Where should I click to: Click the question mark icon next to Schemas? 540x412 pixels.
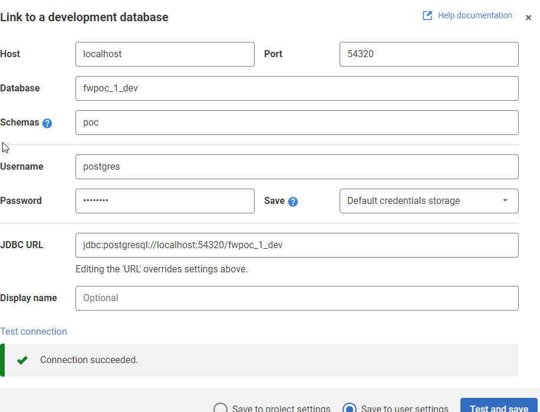click(47, 123)
